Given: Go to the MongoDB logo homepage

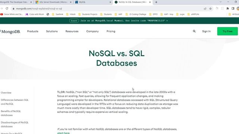Looking at the screenshot, I should tap(10, 31).
